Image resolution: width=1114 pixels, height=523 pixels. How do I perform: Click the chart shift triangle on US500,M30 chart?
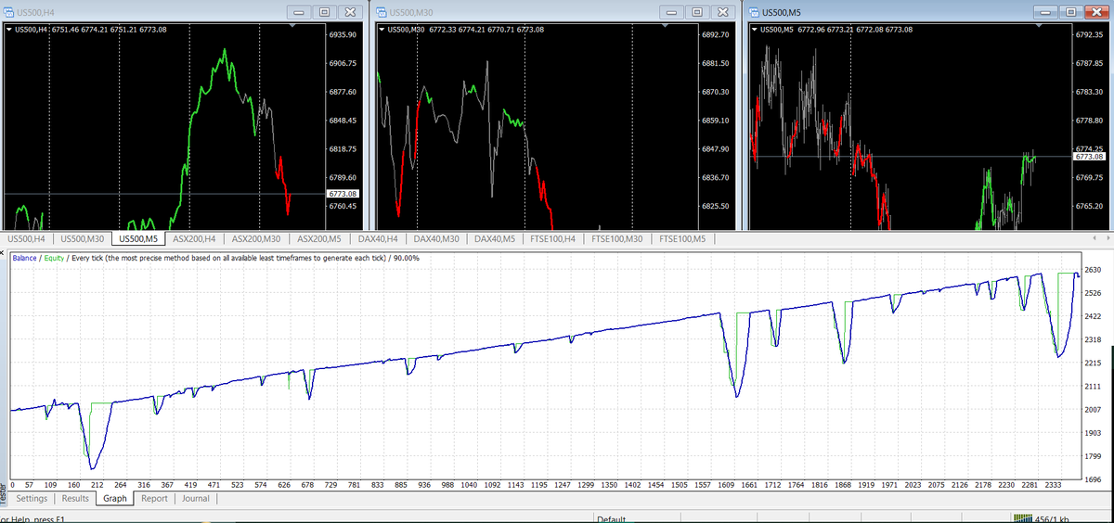667,26
